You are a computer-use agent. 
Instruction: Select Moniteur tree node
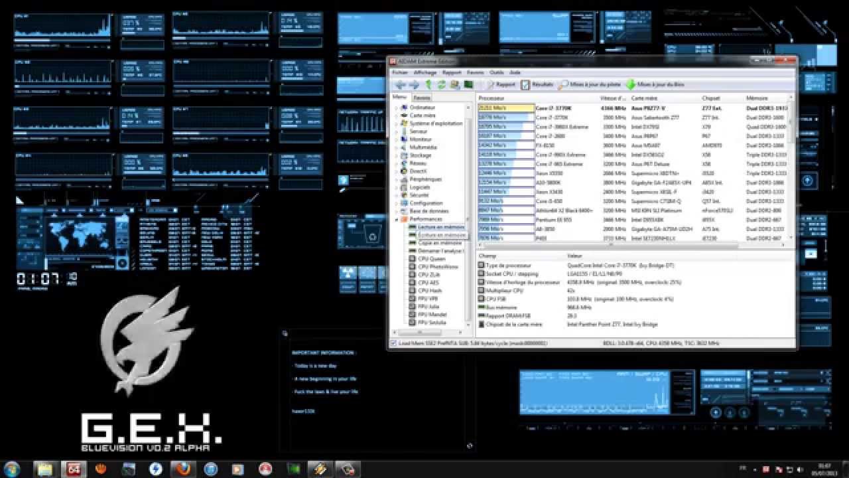pyautogui.click(x=421, y=139)
